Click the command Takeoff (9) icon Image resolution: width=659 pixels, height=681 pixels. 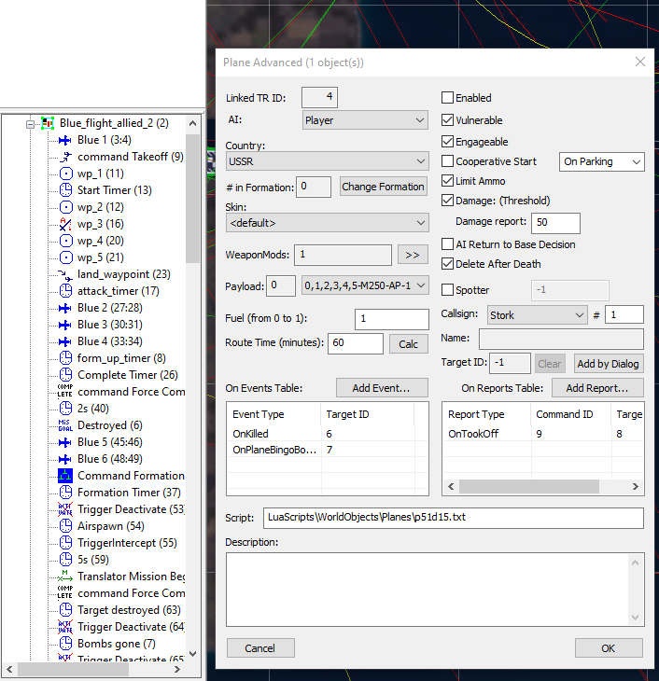(x=65, y=157)
